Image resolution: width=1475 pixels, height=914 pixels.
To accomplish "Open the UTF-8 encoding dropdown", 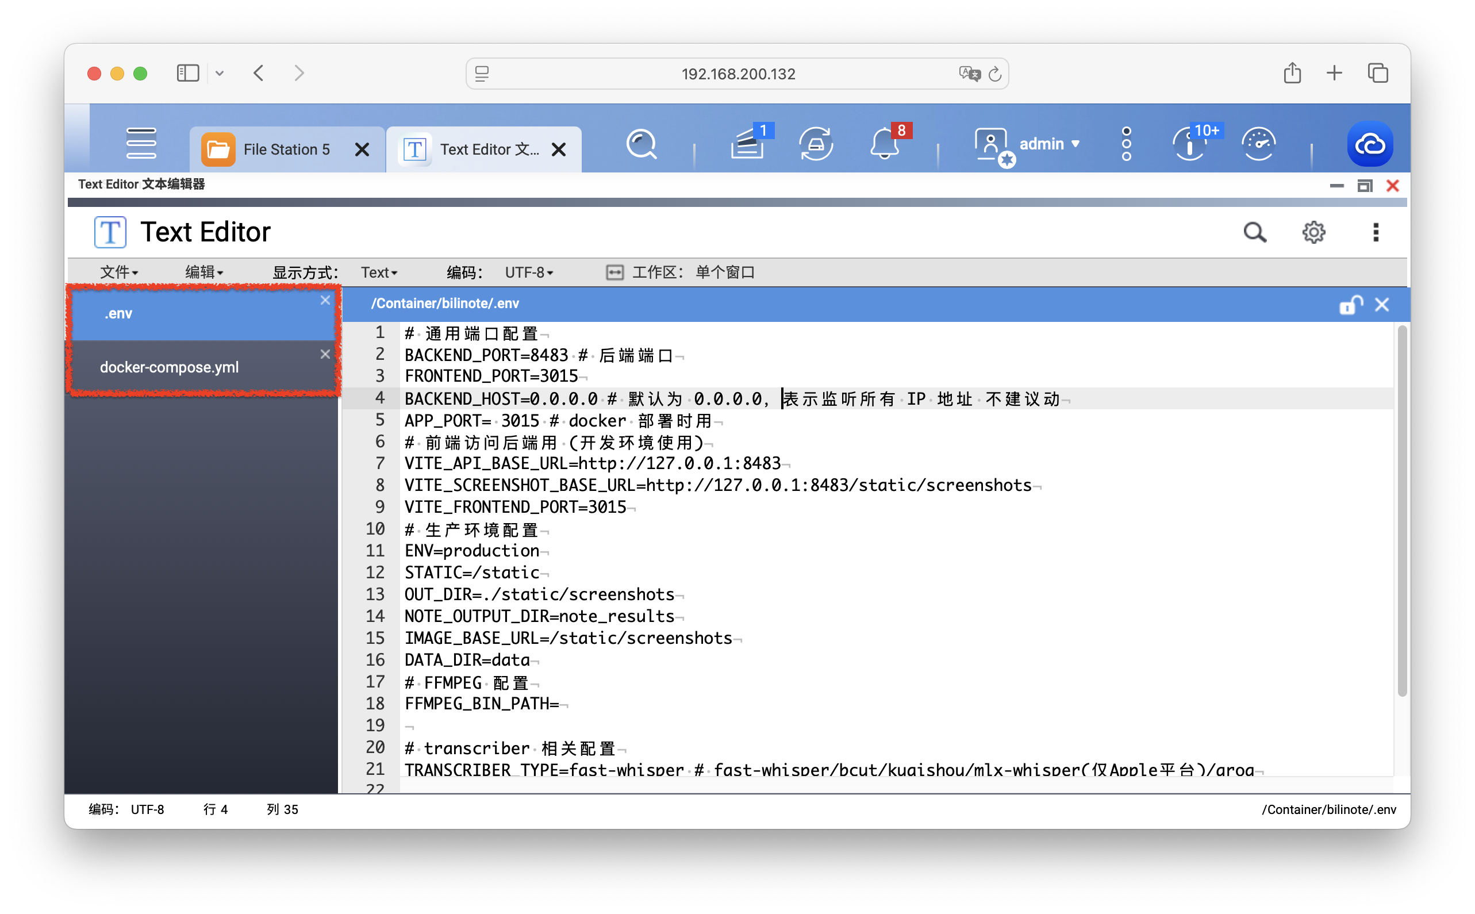I will 528,272.
